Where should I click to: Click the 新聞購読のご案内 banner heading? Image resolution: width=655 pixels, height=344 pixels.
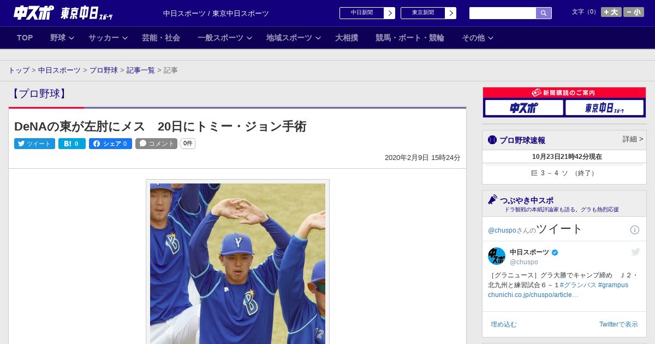click(564, 93)
